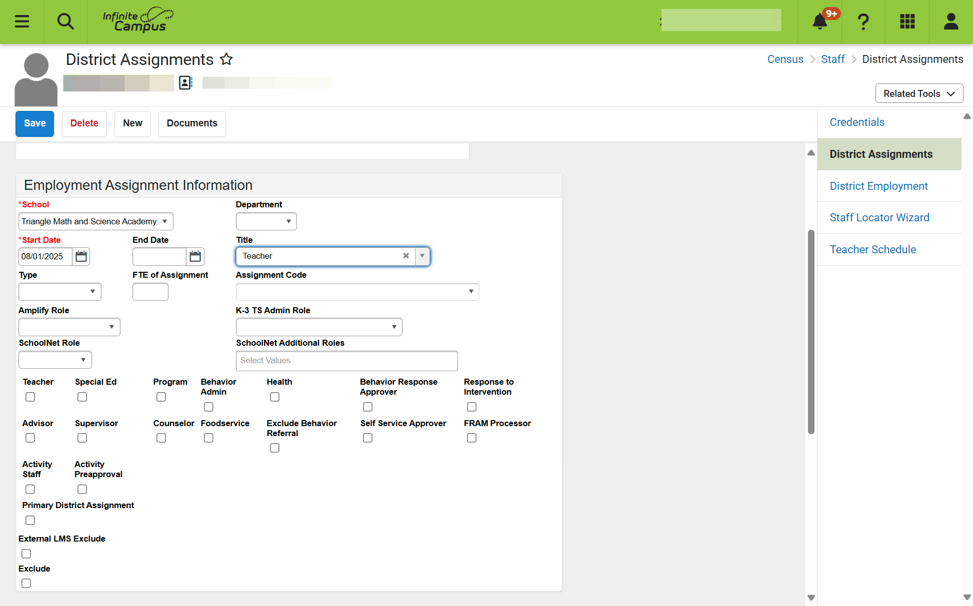This screenshot has height=606, width=973.
Task: Click the SchoolNet Additional Roles field
Action: [346, 361]
